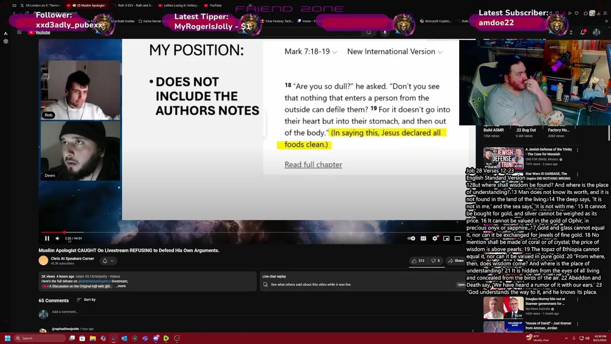Go to YouTube home via the logo

pos(39,32)
